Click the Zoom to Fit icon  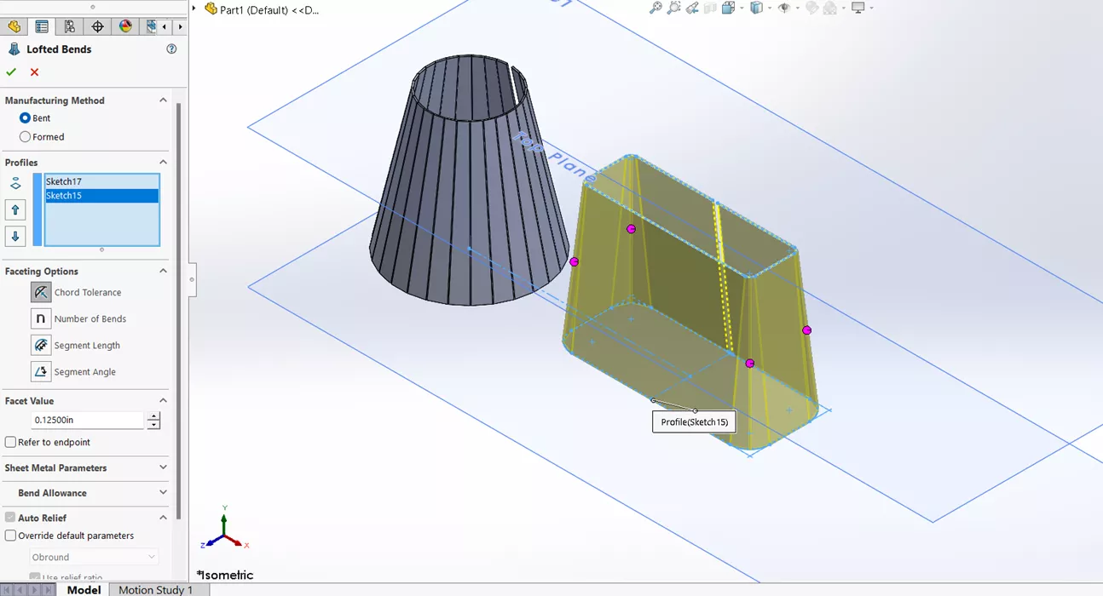pos(655,8)
